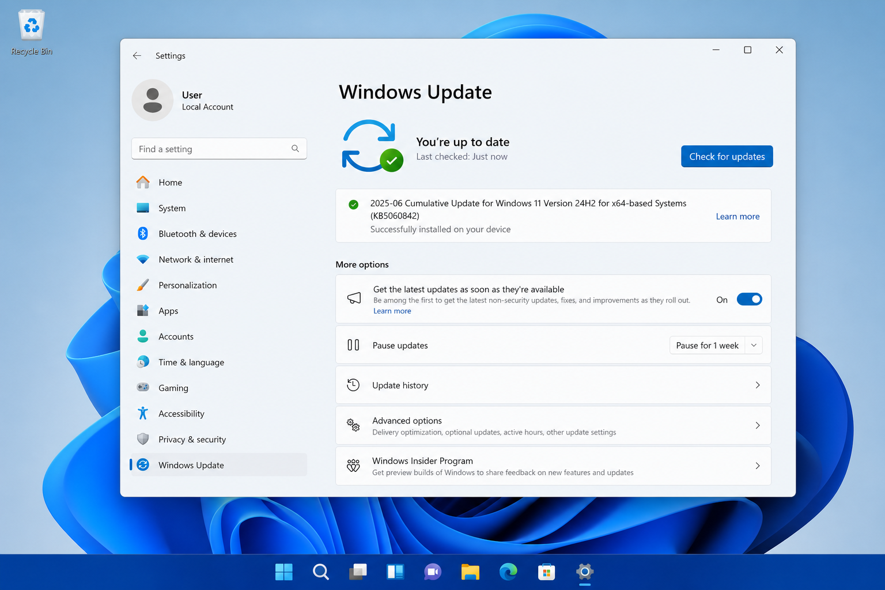Screen dimensions: 885x590
Task: Click Check for updates button
Action: pos(727,156)
